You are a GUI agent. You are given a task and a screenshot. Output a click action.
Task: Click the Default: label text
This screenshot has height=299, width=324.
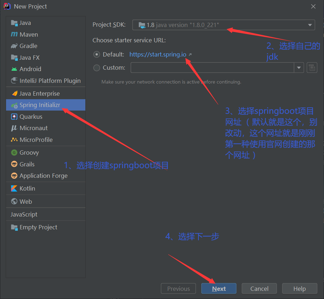(x=113, y=54)
